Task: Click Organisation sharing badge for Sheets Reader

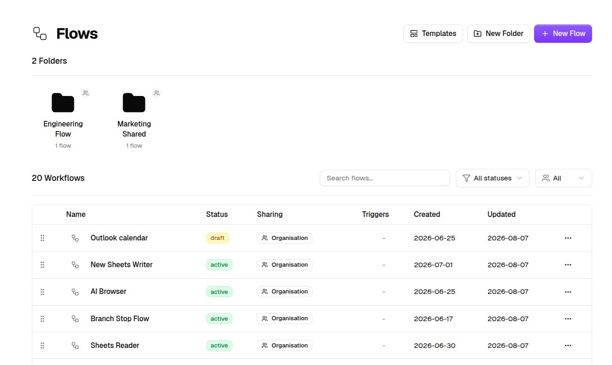Action: [285, 345]
